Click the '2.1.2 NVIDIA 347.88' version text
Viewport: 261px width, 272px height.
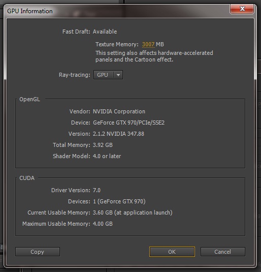[118, 134]
